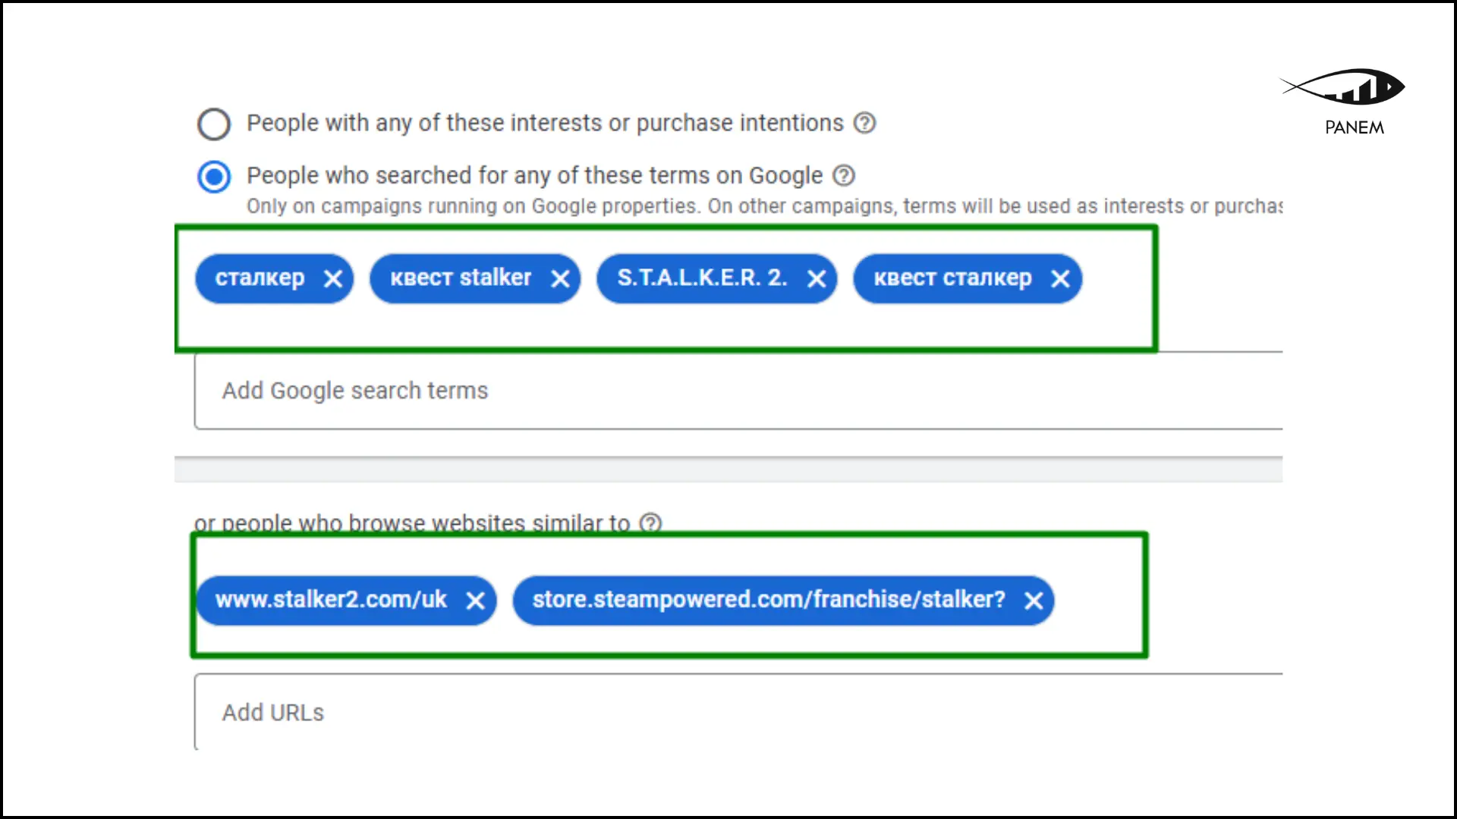Remove the www.stalker2.com/uk URL chip
The height and width of the screenshot is (819, 1457).
click(475, 601)
